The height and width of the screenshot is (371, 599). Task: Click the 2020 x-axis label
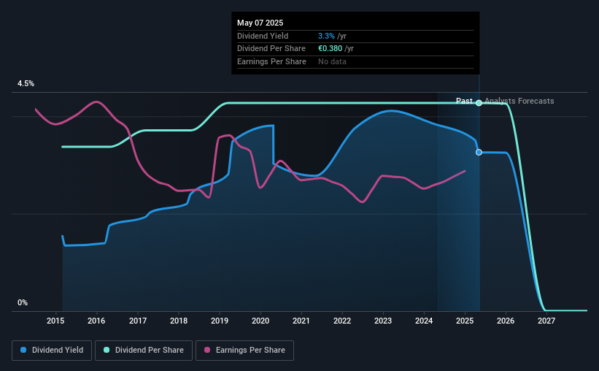pyautogui.click(x=260, y=321)
